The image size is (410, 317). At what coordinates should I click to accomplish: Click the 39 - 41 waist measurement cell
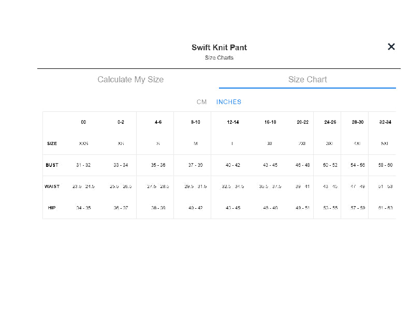pos(302,186)
